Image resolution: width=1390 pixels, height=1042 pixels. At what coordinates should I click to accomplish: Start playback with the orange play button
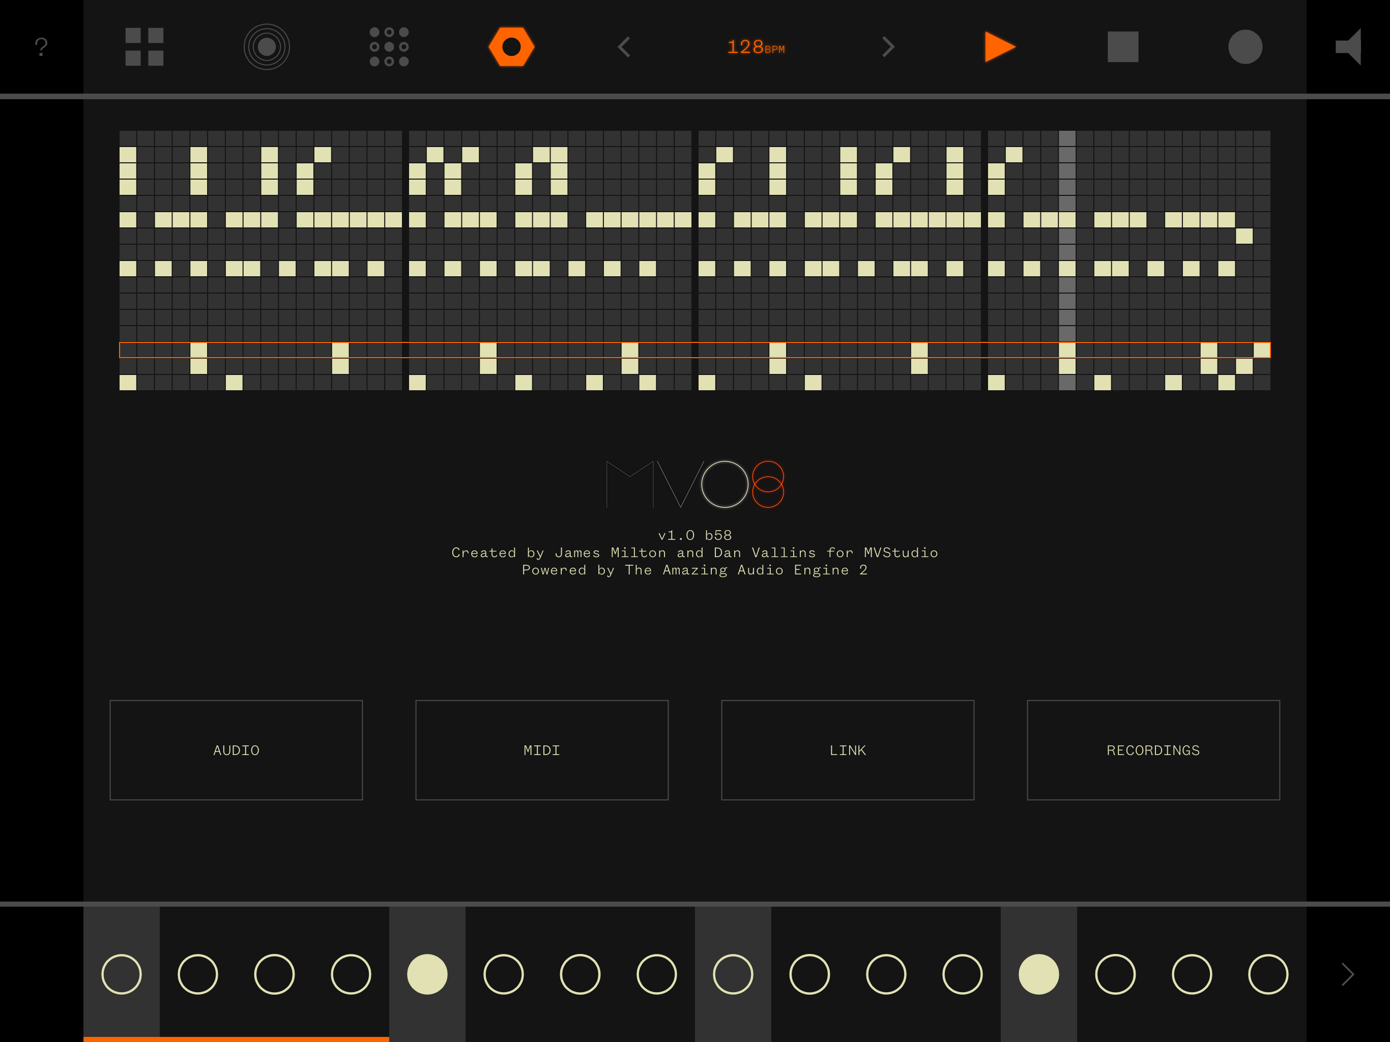point(1000,46)
